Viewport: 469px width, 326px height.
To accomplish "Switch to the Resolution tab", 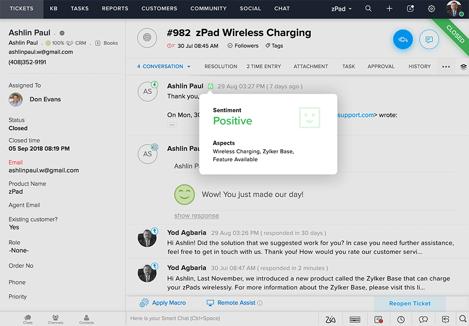I will point(220,66).
